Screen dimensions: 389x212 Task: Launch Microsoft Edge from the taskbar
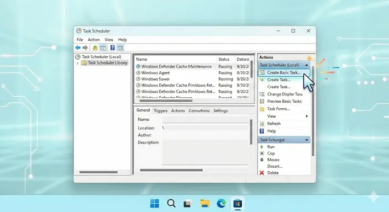click(x=221, y=204)
